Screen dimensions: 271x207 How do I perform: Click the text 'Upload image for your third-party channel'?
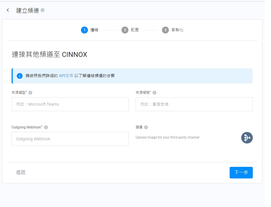tap(167, 137)
